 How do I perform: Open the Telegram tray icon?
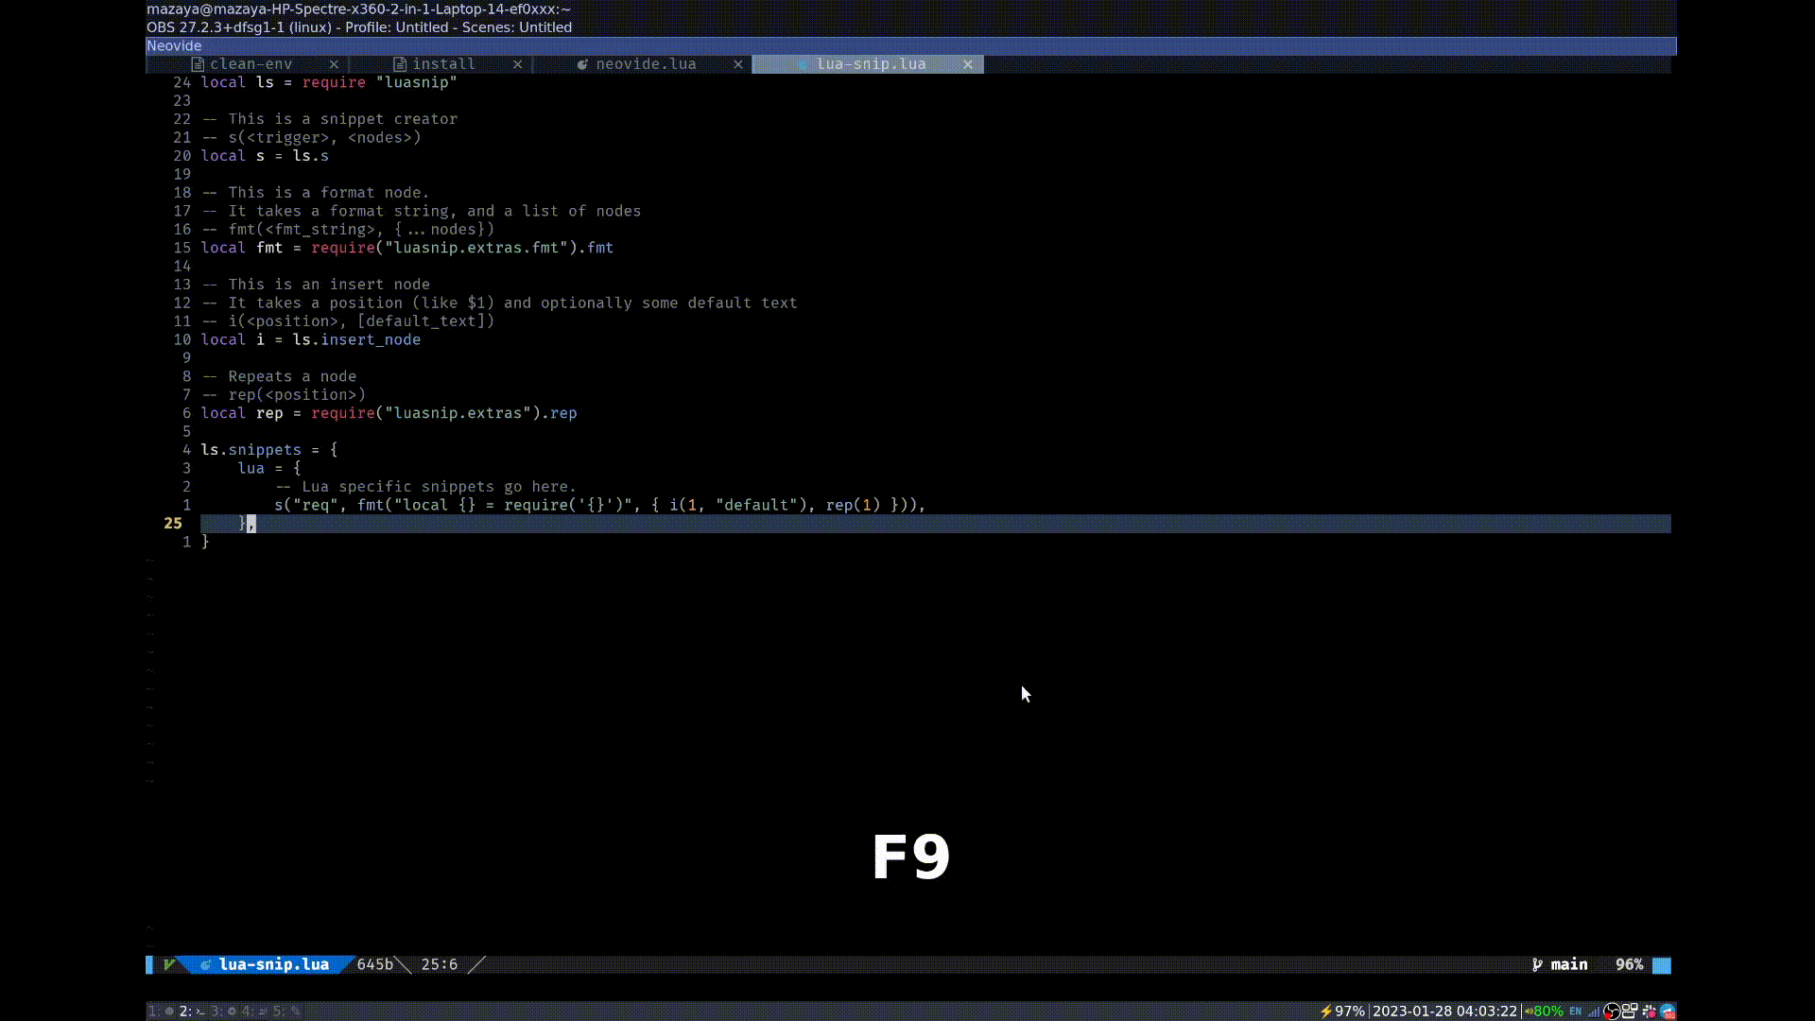click(x=1668, y=1012)
